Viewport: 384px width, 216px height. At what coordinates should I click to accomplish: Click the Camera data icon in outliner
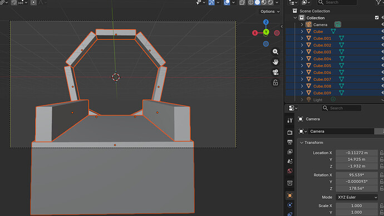[338, 24]
